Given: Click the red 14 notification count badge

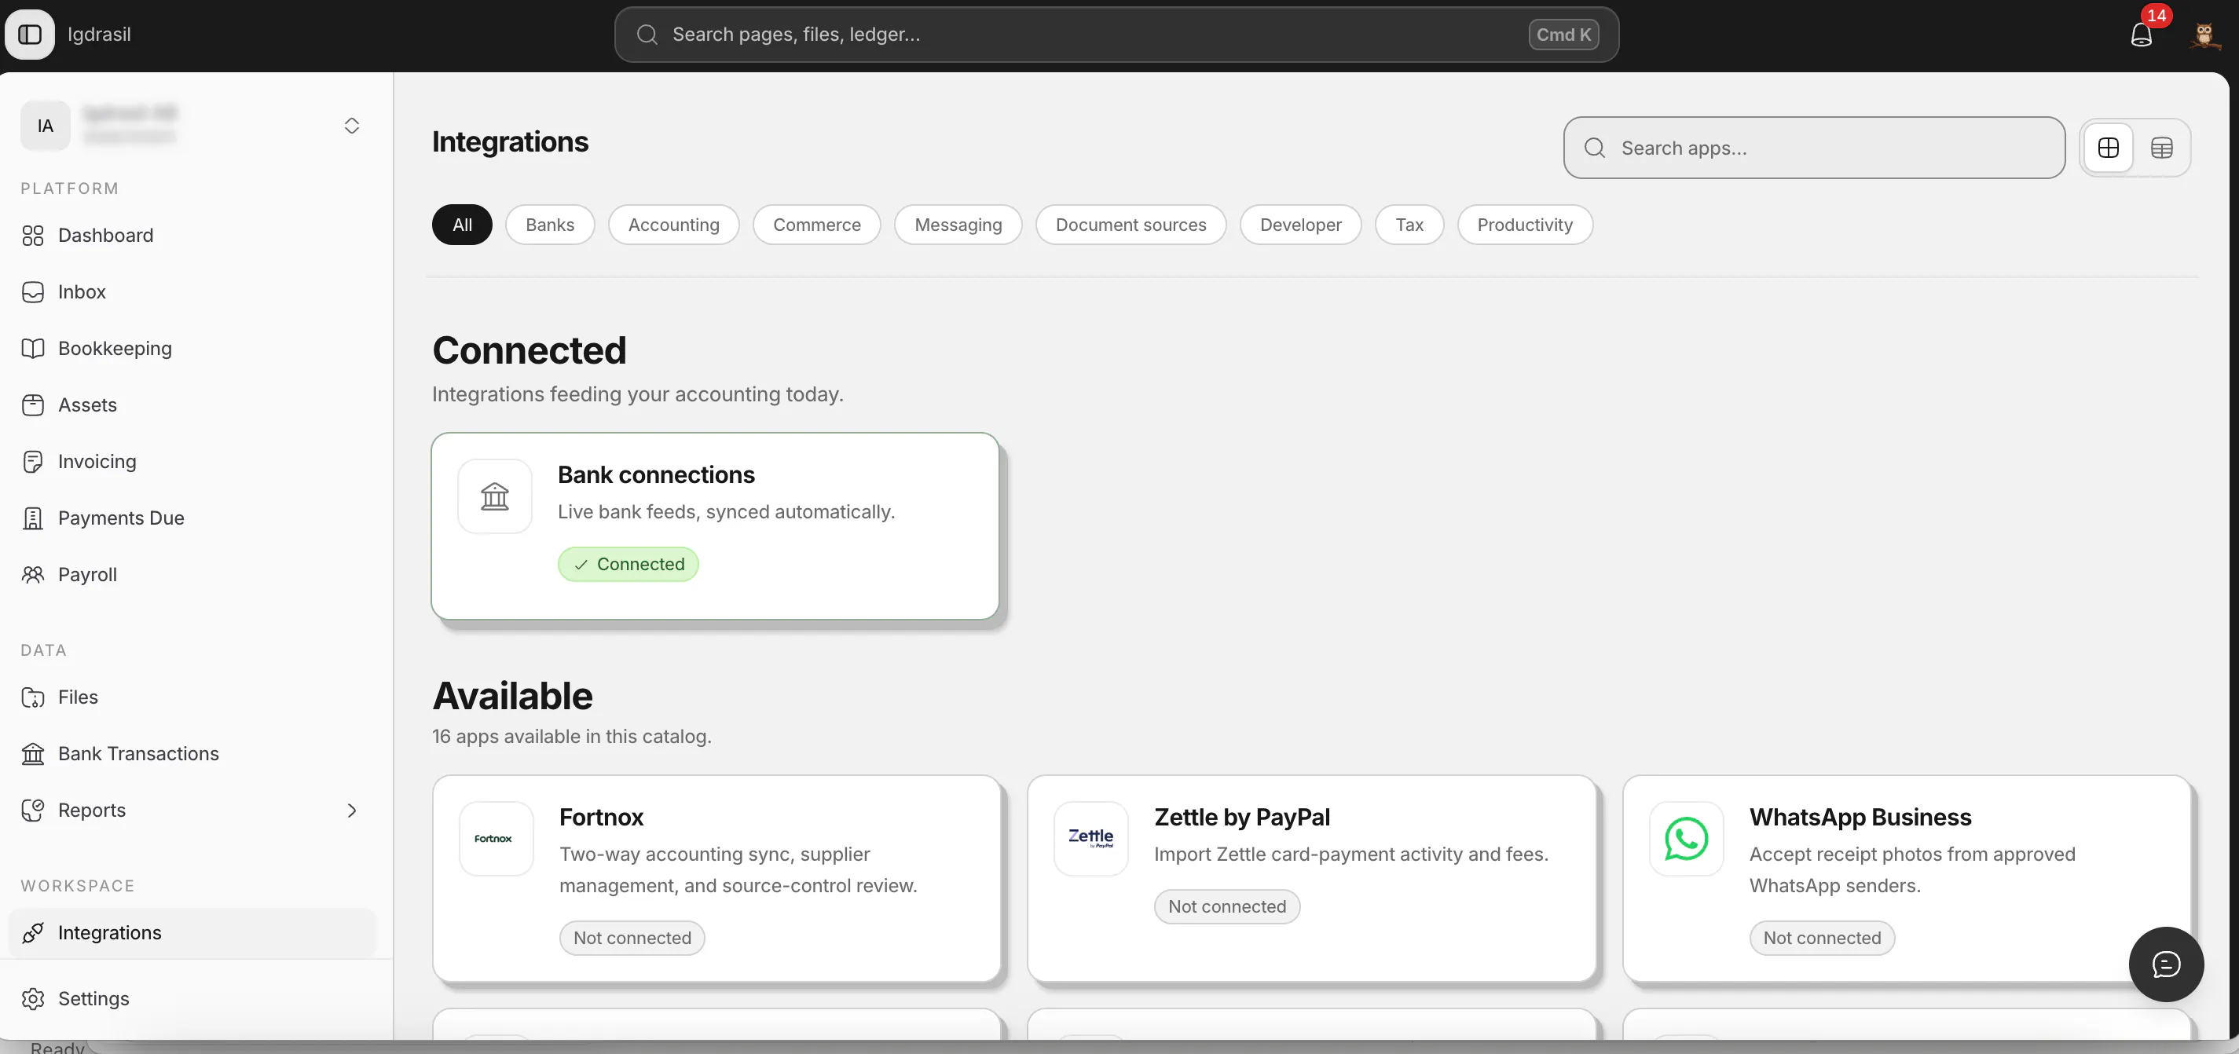Looking at the screenshot, I should [x=2157, y=16].
